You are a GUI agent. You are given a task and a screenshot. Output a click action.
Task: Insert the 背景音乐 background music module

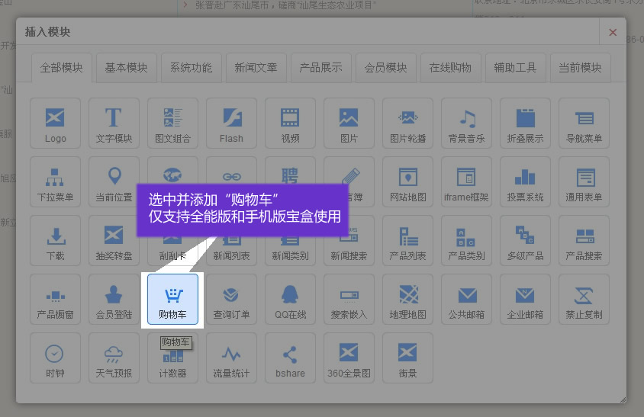tap(466, 123)
